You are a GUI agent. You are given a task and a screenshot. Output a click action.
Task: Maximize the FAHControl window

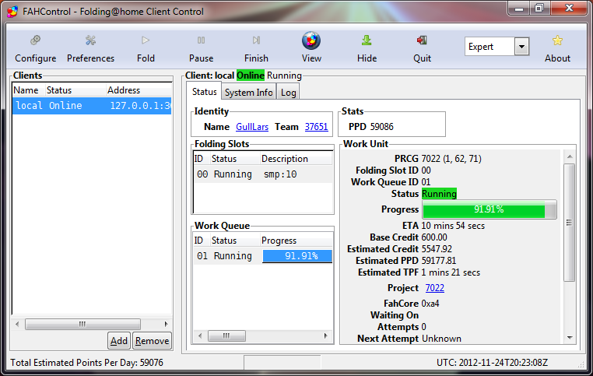539,8
